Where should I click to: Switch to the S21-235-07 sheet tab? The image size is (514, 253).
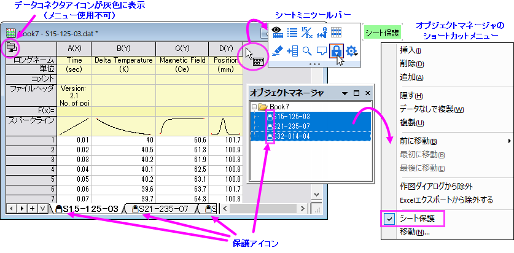click(160, 209)
